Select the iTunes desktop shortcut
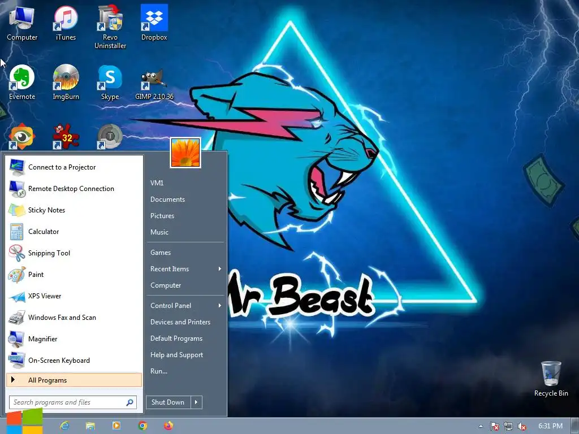The height and width of the screenshot is (434, 579). (66, 23)
